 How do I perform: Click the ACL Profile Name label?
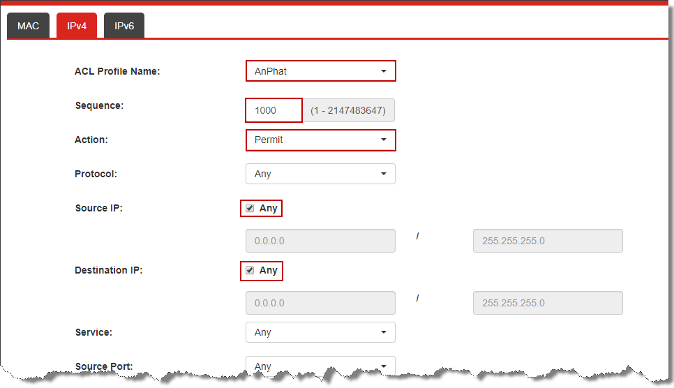coord(117,71)
